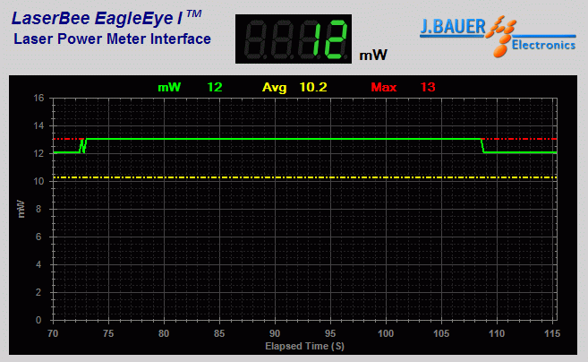Click the J.BAUER Electronics logo

[x=499, y=36]
